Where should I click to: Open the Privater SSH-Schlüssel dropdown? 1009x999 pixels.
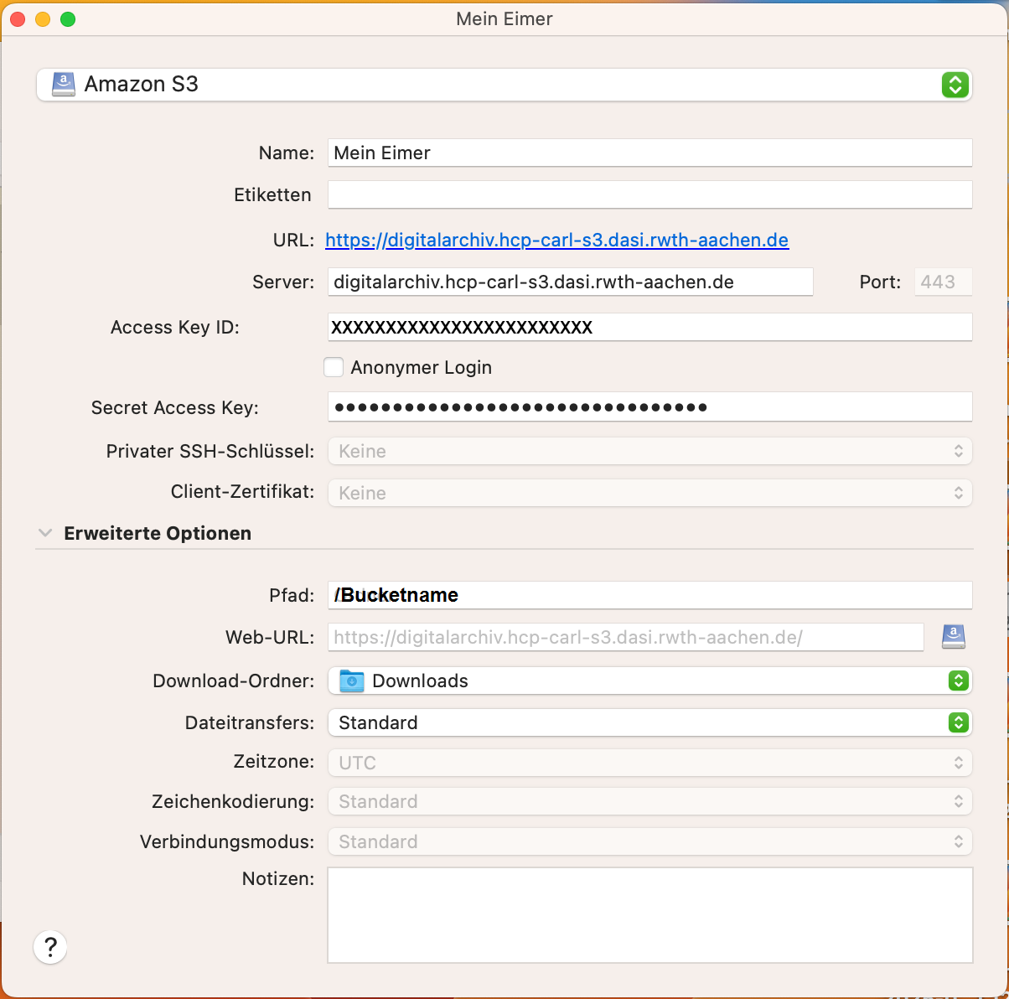click(x=649, y=451)
